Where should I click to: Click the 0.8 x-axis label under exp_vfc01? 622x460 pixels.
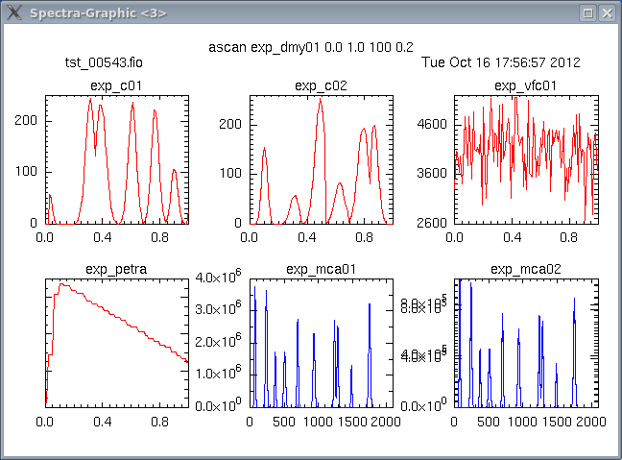tap(568, 237)
